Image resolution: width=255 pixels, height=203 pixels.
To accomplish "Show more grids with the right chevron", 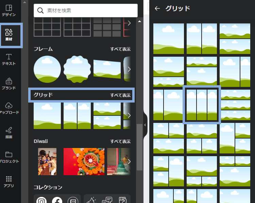I will [129, 115].
